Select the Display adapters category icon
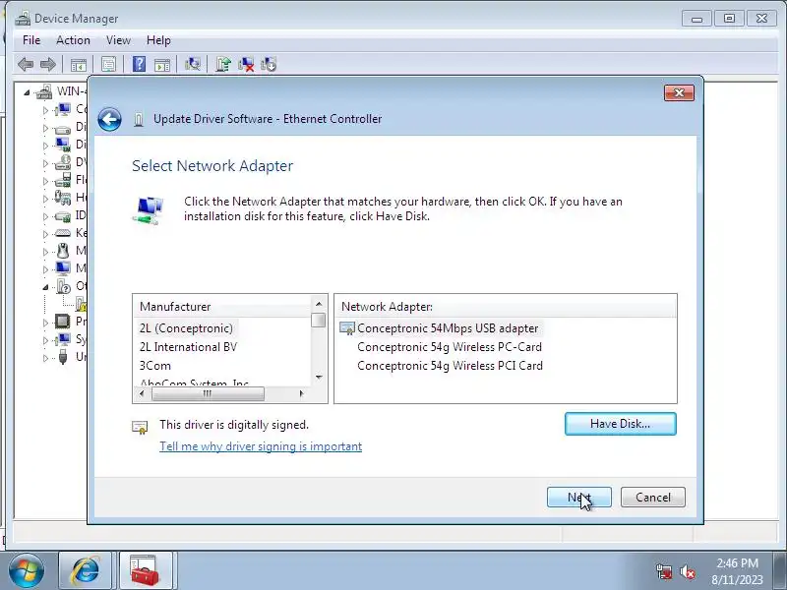This screenshot has height=590, width=787. (63, 145)
